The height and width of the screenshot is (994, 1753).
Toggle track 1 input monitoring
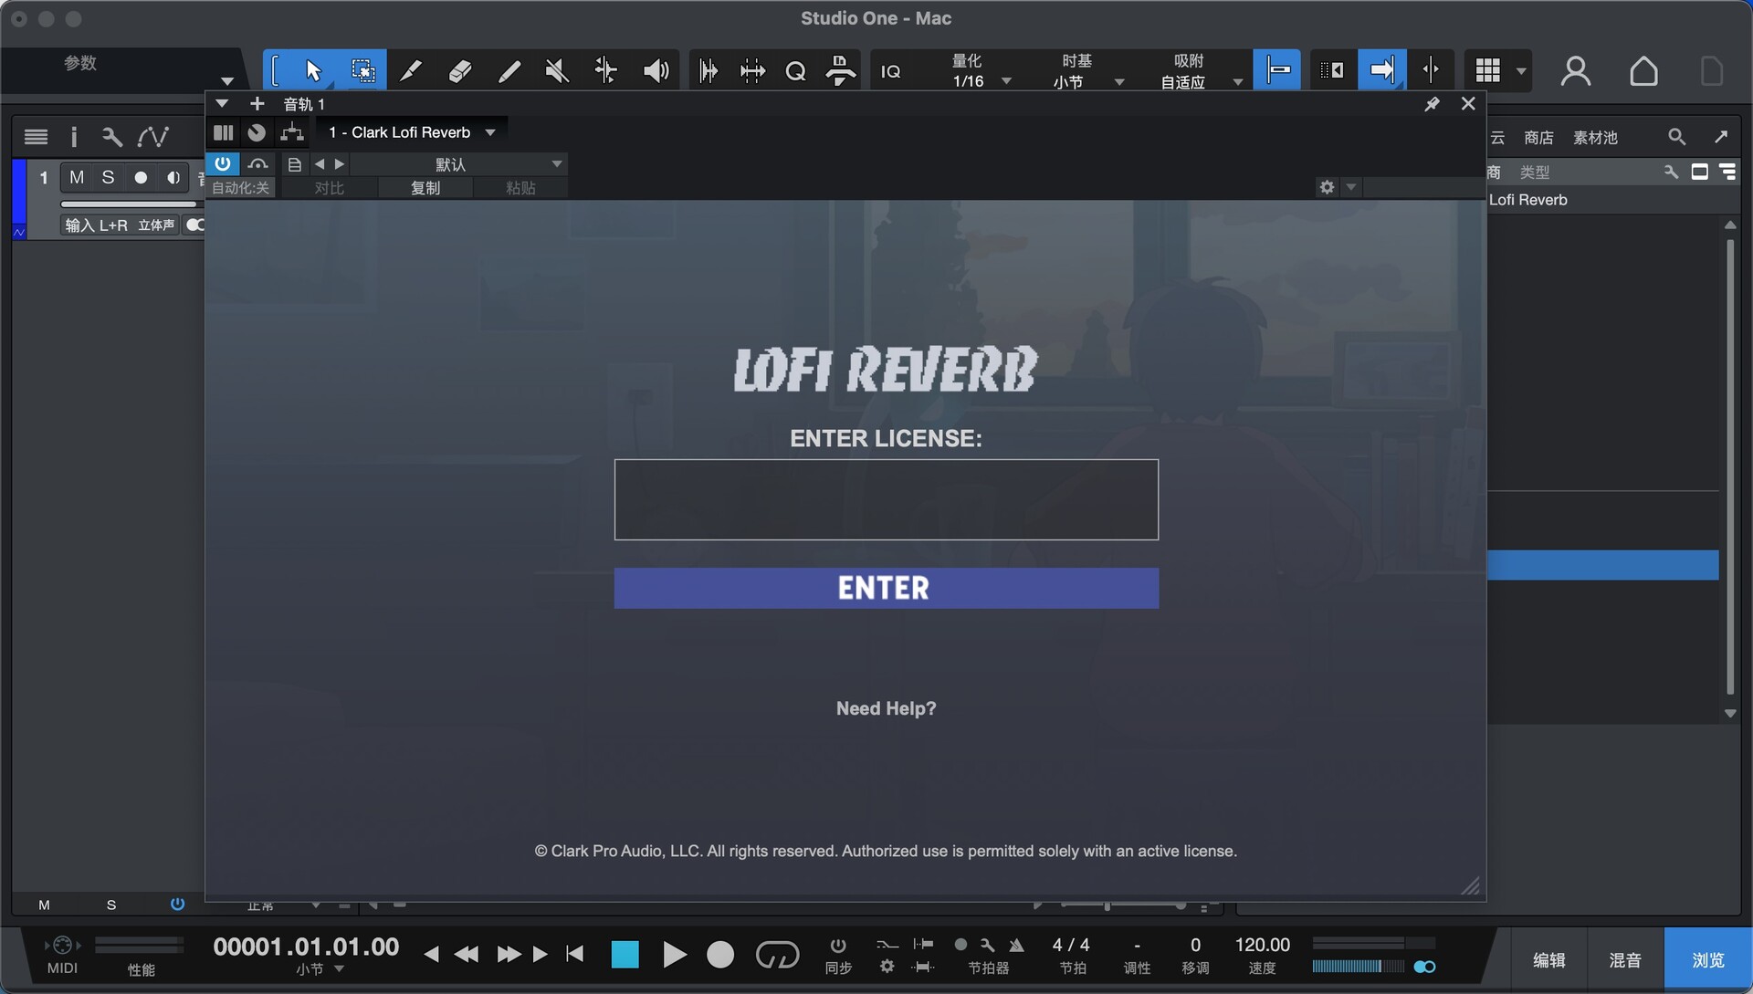point(173,177)
